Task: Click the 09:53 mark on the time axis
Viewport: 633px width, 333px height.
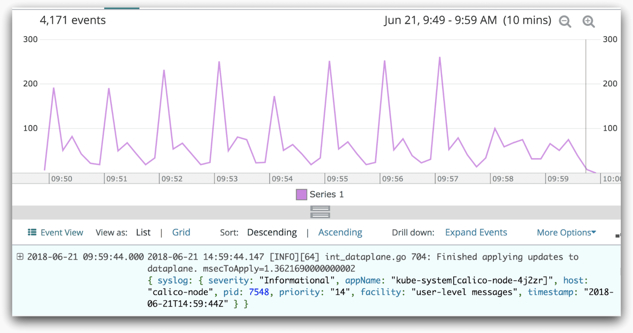Action: click(x=227, y=178)
